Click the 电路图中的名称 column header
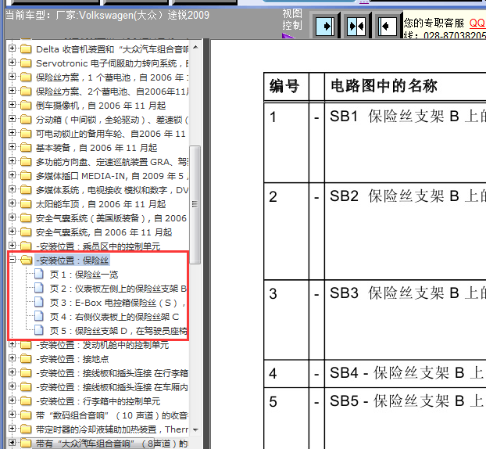This screenshot has width=486, height=449. [x=405, y=87]
